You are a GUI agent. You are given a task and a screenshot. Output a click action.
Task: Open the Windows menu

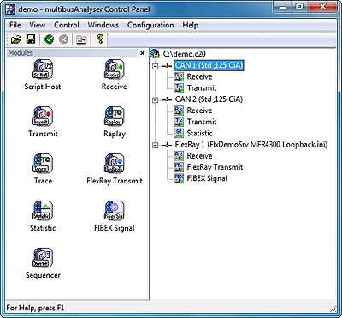[x=103, y=25]
